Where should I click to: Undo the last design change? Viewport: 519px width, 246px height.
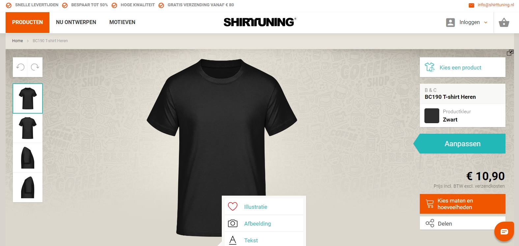tap(20, 67)
